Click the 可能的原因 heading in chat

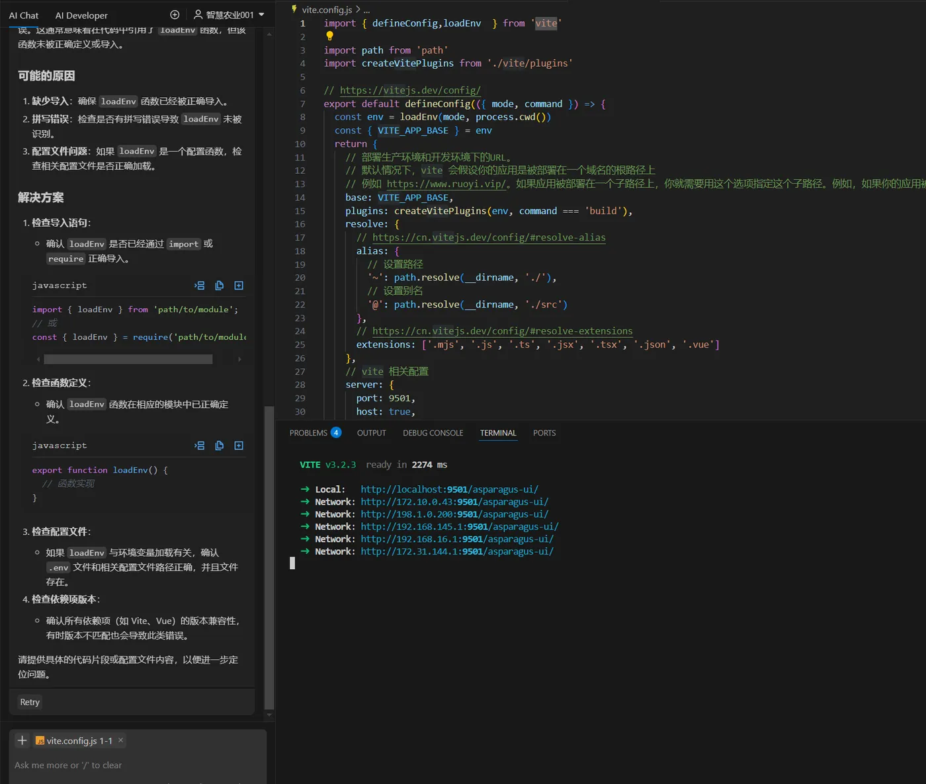tap(46, 76)
